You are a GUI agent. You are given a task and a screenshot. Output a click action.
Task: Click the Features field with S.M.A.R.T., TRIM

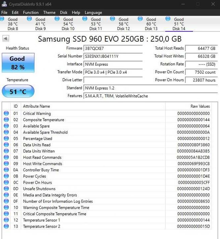click(151, 96)
